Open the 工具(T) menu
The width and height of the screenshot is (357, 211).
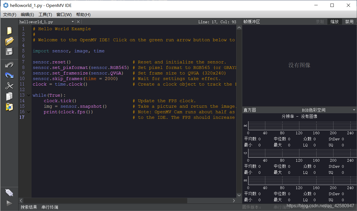click(45, 15)
